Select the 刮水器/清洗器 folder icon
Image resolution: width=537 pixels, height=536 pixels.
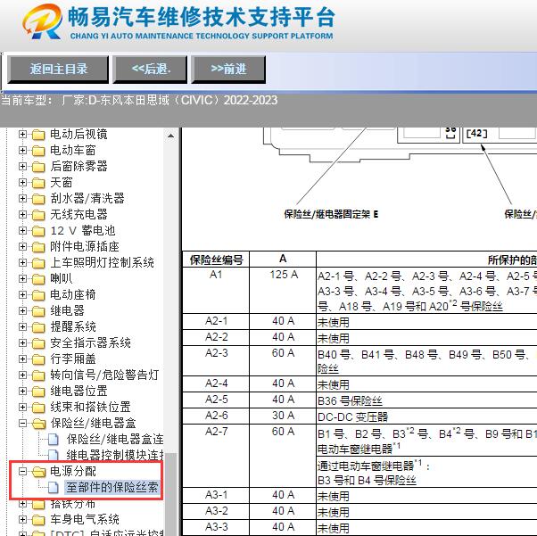point(38,199)
